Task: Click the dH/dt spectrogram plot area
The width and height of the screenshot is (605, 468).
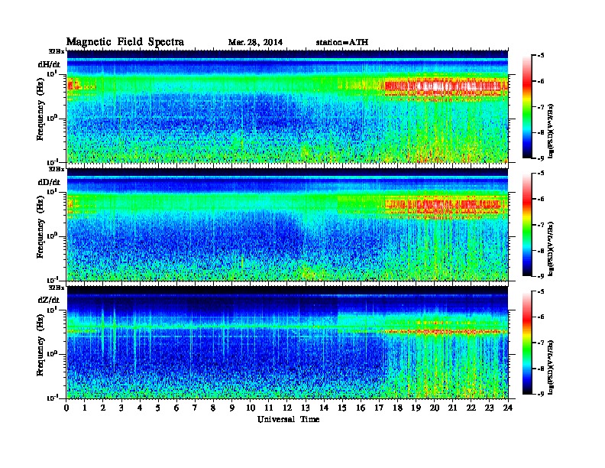Action: (x=287, y=106)
